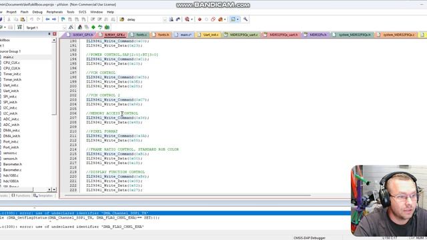Viewport: 427px width, 240px height.
Task: Open Configuration with the wrench icon
Action: [x=246, y=19]
